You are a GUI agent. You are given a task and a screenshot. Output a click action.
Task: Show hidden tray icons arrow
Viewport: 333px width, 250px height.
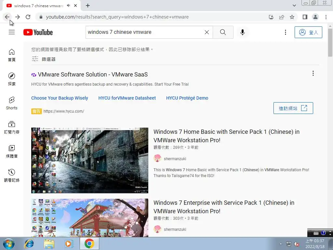(281, 244)
